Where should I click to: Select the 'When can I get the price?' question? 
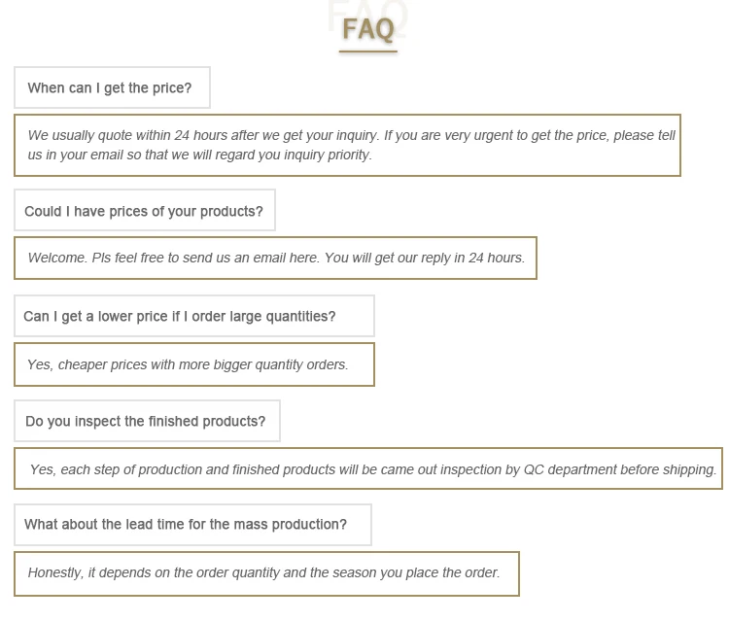112,87
